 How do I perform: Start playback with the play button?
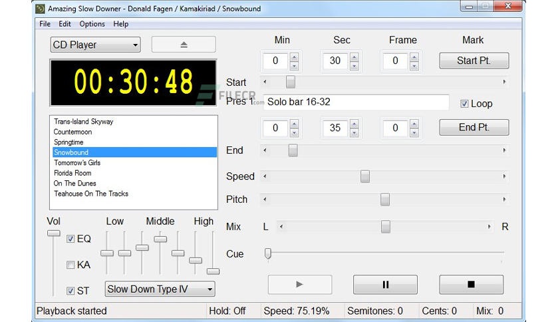pyautogui.click(x=300, y=284)
